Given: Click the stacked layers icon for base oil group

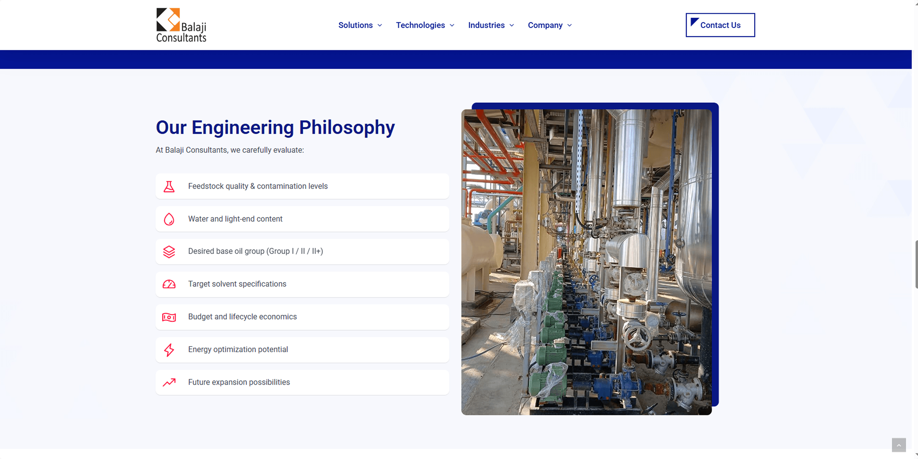Looking at the screenshot, I should [x=169, y=252].
